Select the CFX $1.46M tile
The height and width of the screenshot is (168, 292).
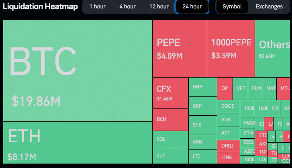tap(170, 93)
